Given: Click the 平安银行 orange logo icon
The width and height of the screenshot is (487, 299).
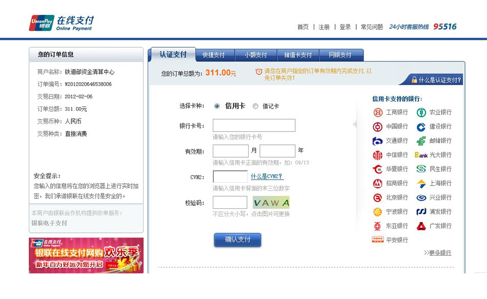Looking at the screenshot, I should (378, 240).
